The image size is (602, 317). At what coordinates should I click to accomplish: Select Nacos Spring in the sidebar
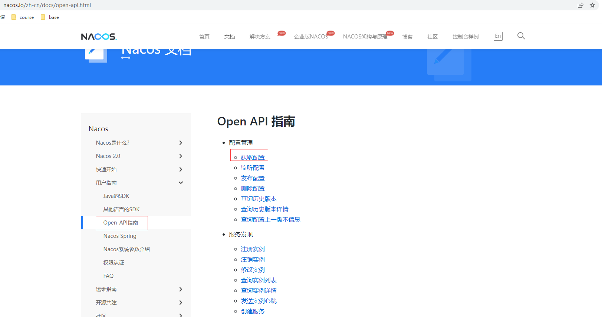[120, 236]
